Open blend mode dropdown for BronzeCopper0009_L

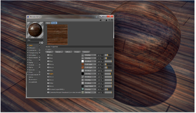[x=90, y=89]
